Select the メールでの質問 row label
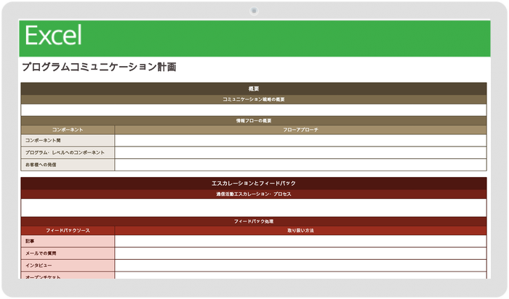This screenshot has height=299, width=509. 68,253
